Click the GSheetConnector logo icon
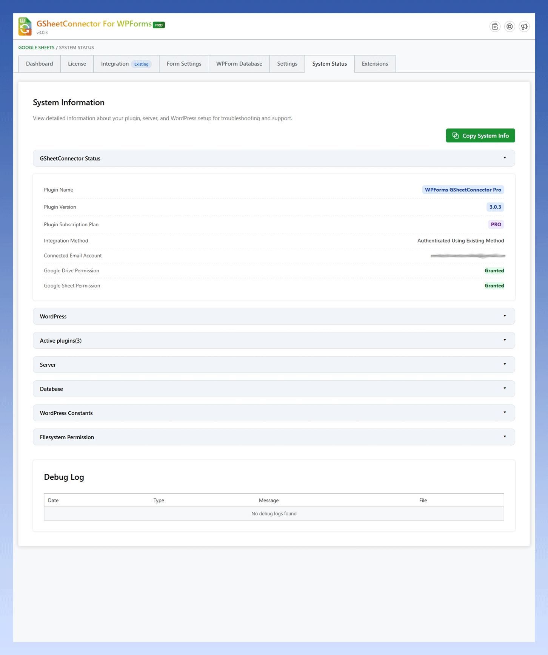The width and height of the screenshot is (548, 655). click(25, 26)
